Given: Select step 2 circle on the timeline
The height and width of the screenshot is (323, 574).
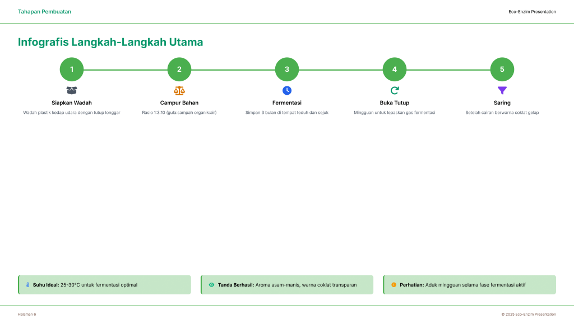Looking at the screenshot, I should click(x=179, y=70).
